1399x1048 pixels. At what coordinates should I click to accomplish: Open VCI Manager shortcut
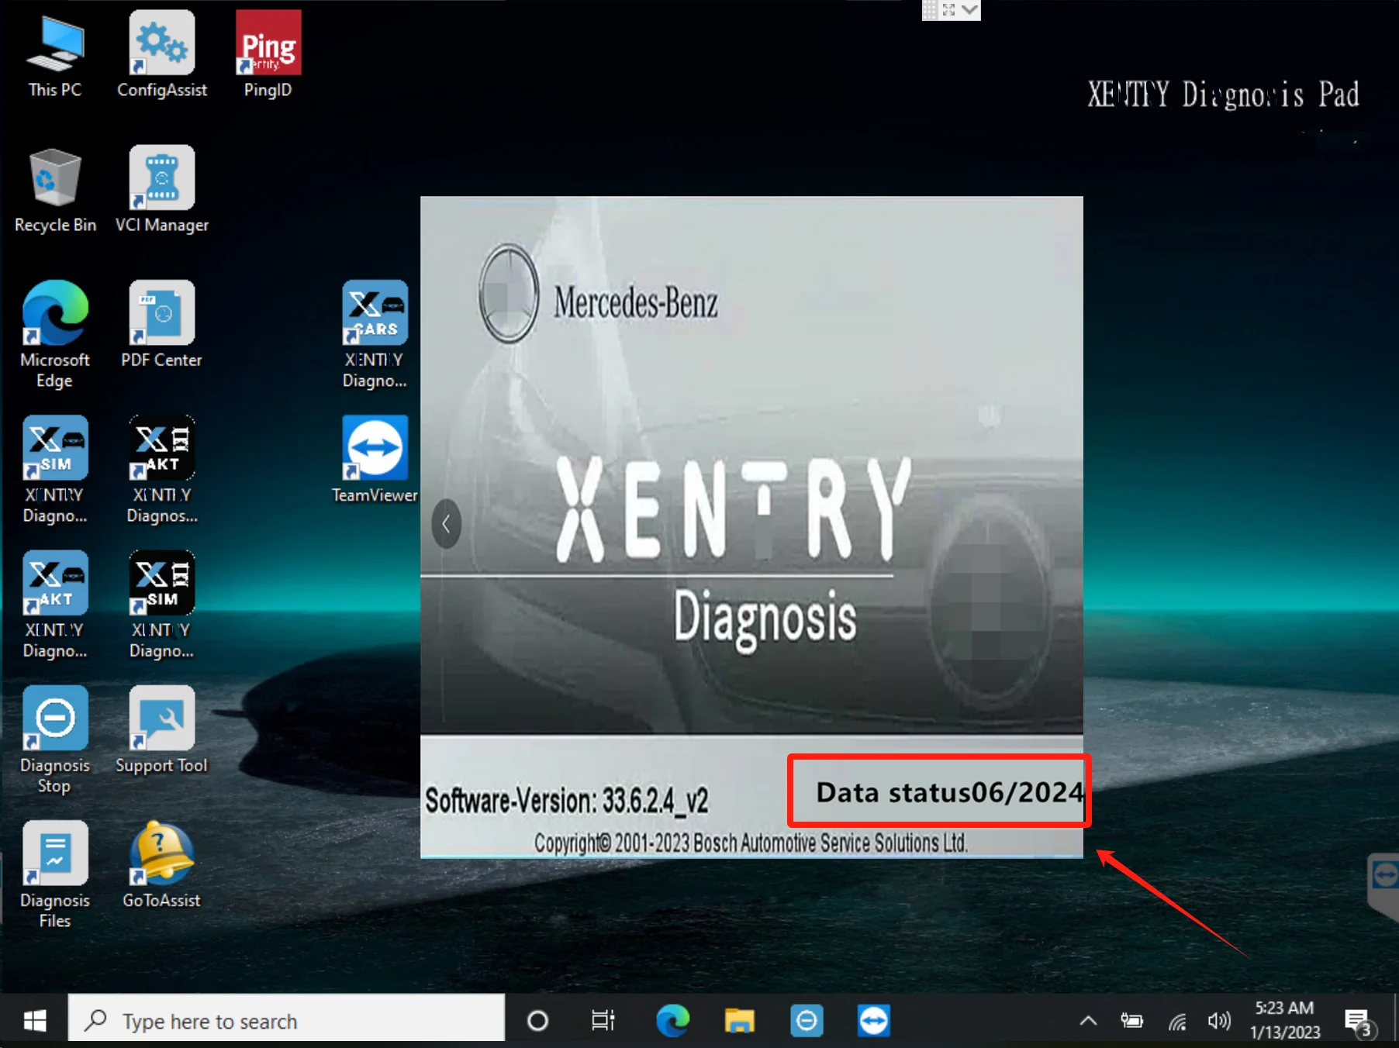pyautogui.click(x=162, y=190)
